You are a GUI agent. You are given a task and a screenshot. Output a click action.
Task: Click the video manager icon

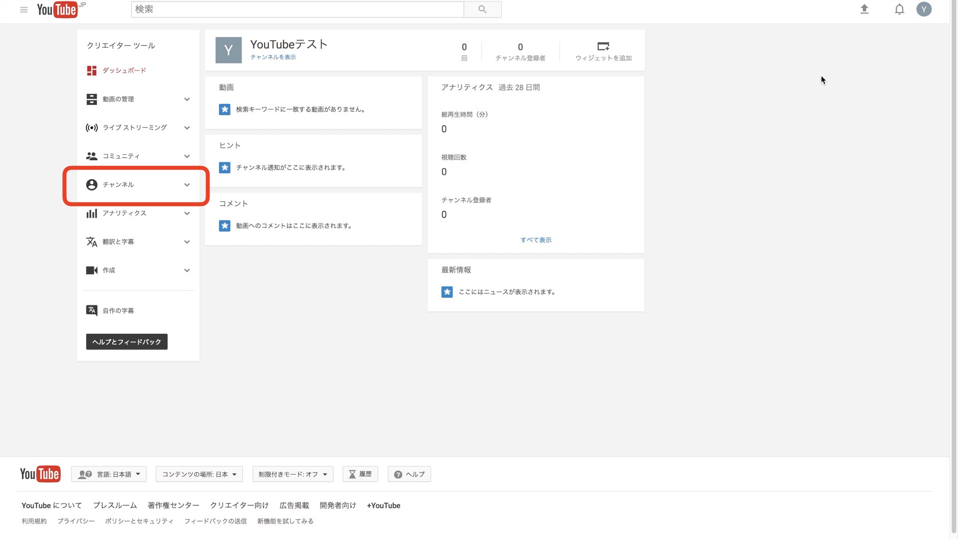click(92, 99)
